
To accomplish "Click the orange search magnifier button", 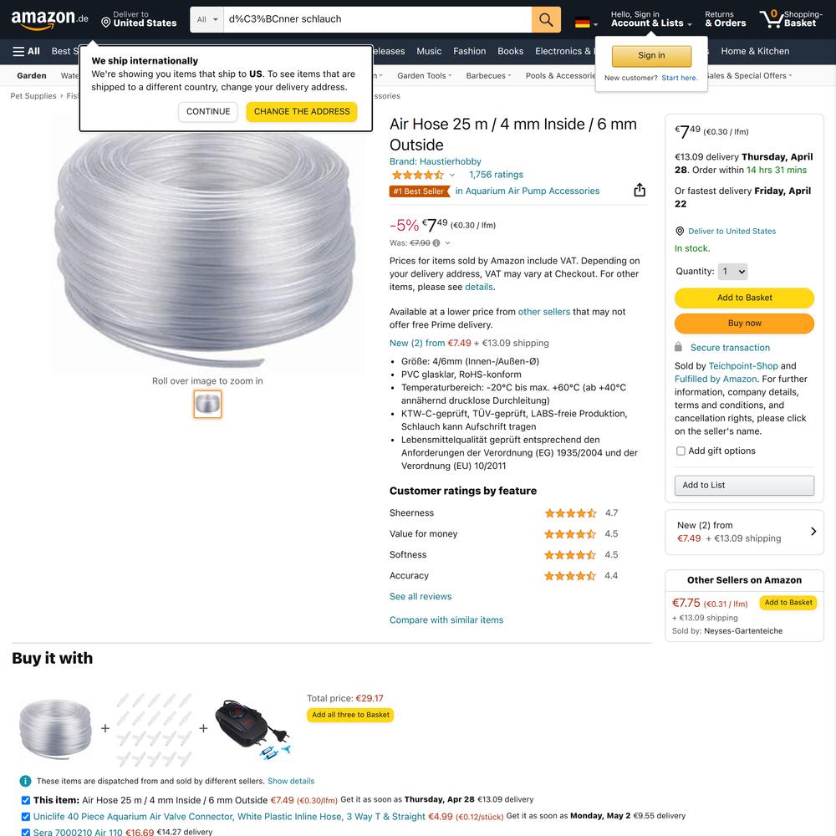I will (545, 20).
